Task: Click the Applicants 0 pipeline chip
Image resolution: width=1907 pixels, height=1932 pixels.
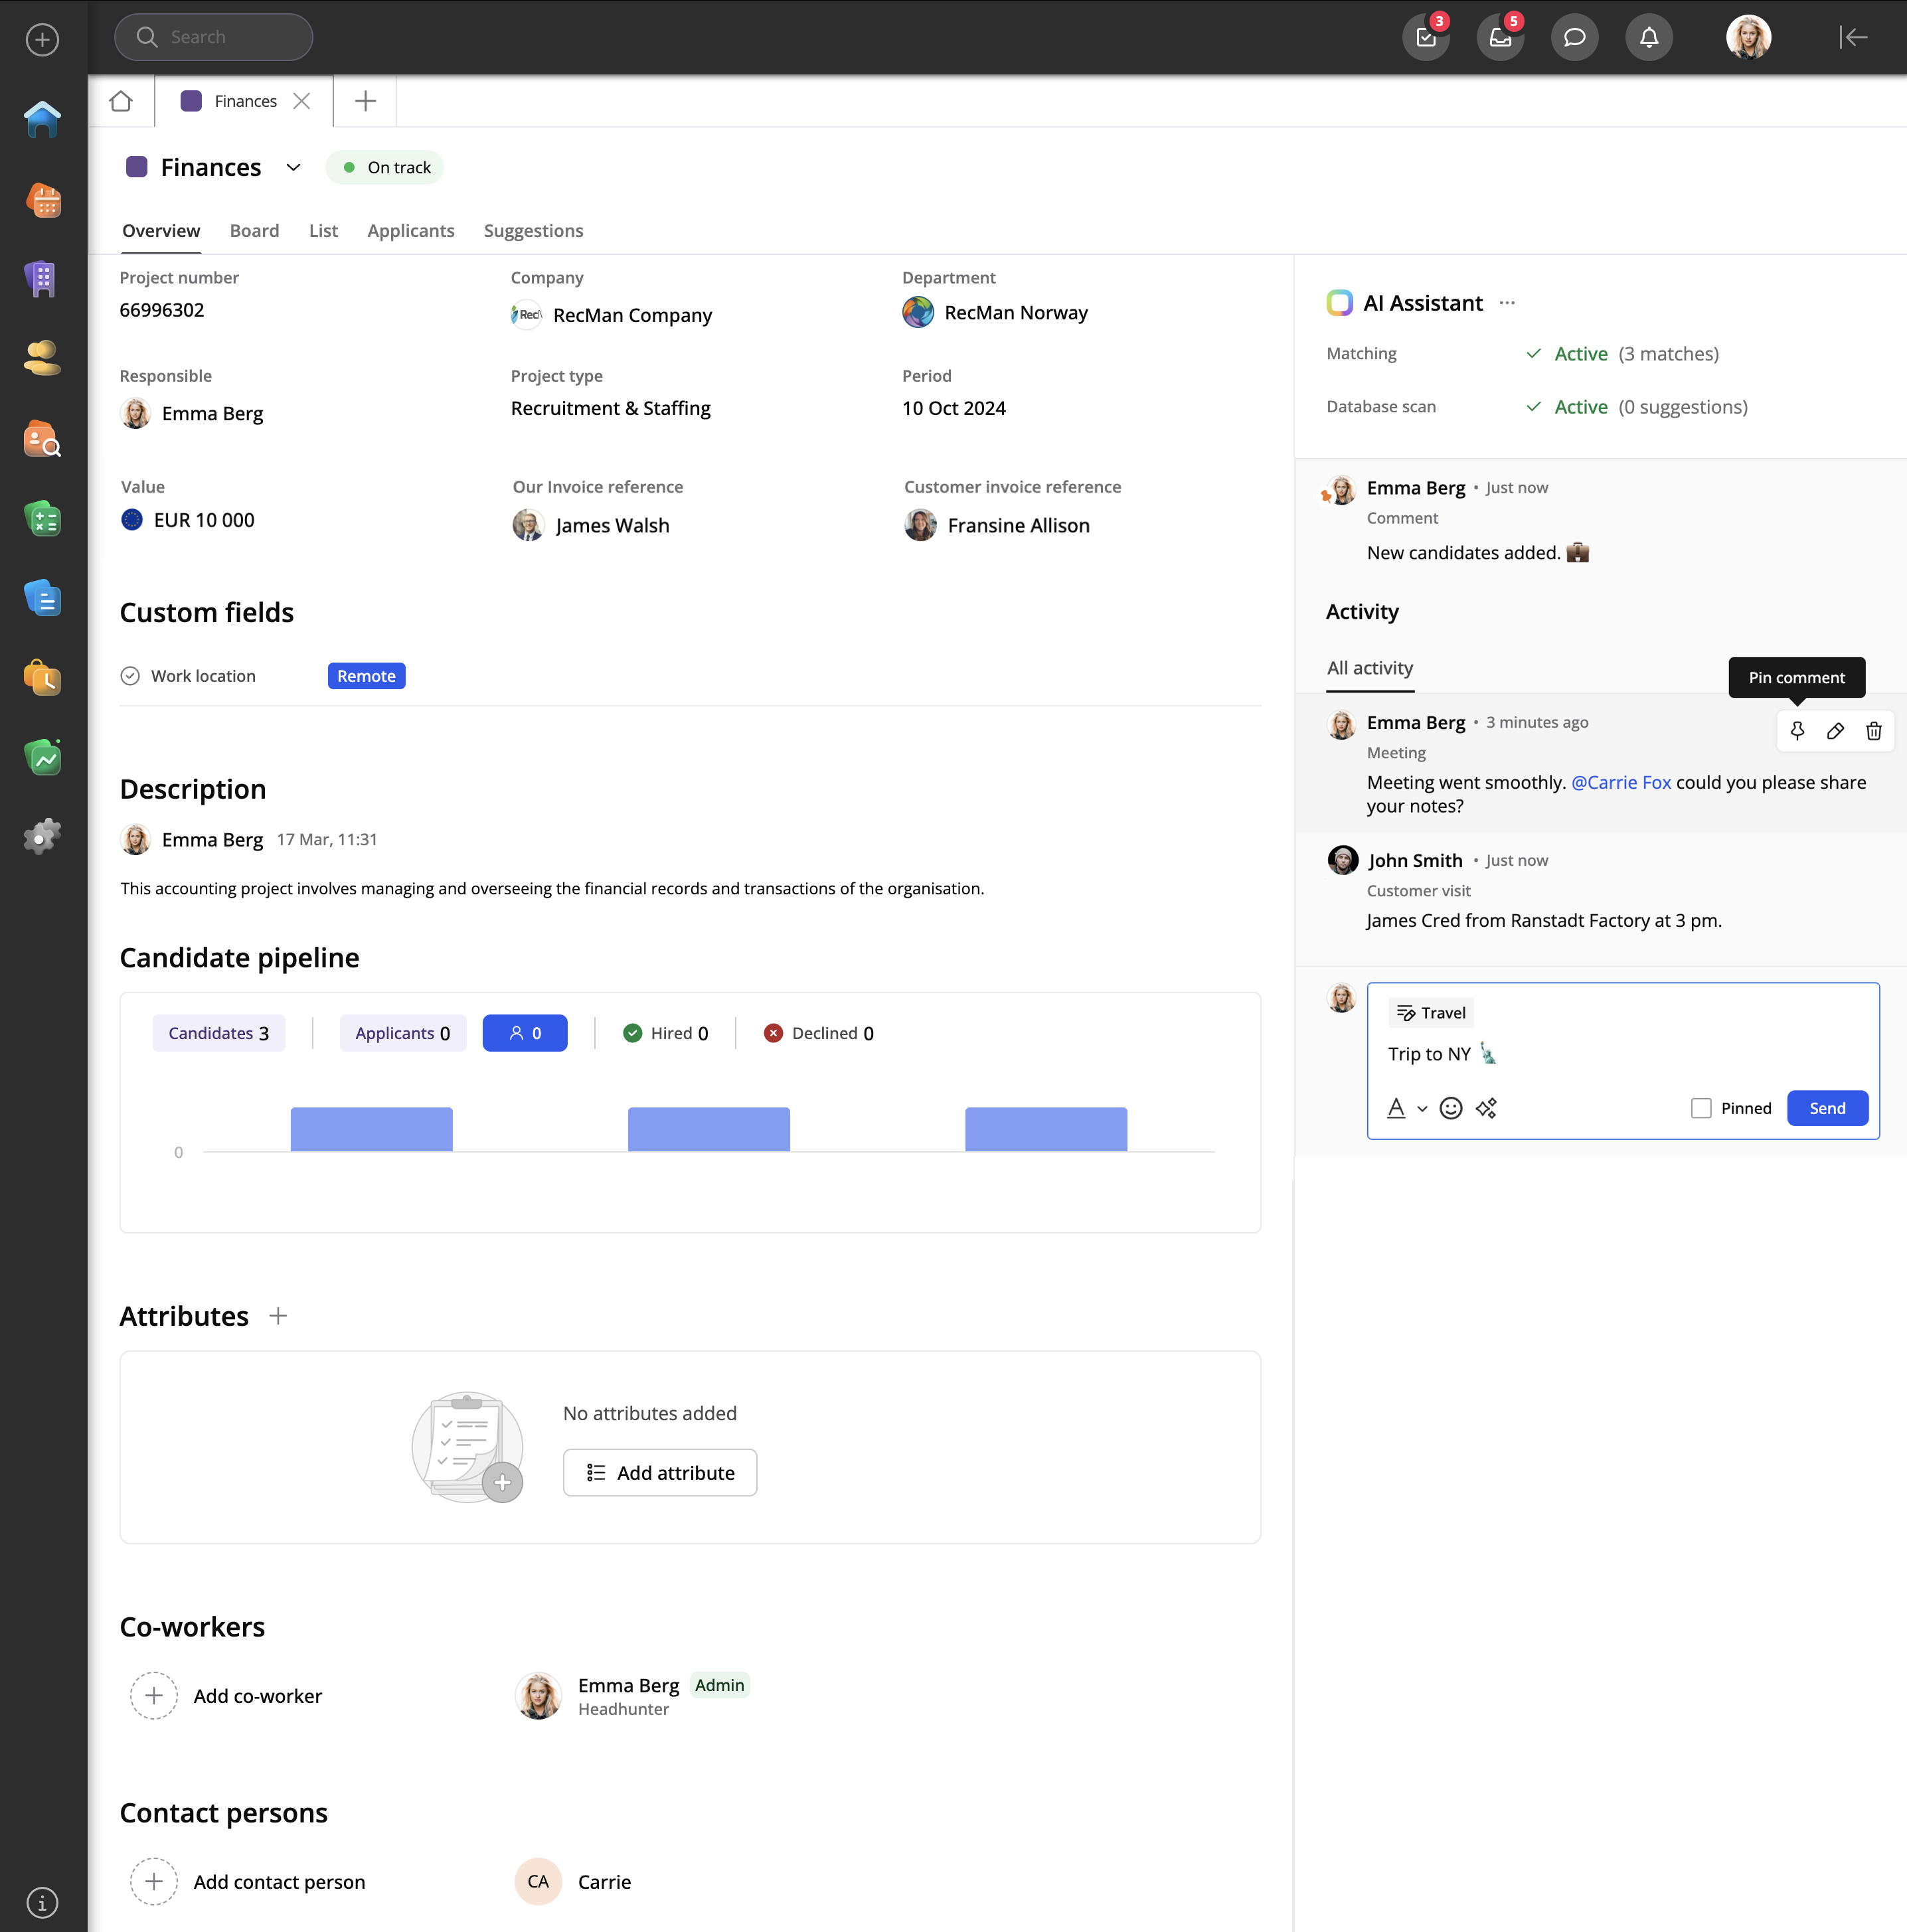Action: (x=403, y=1033)
